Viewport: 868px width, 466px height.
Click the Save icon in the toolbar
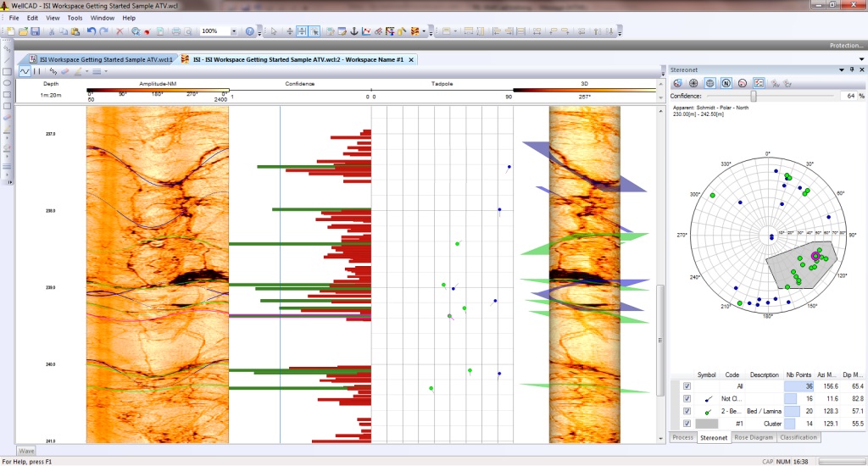[36, 31]
